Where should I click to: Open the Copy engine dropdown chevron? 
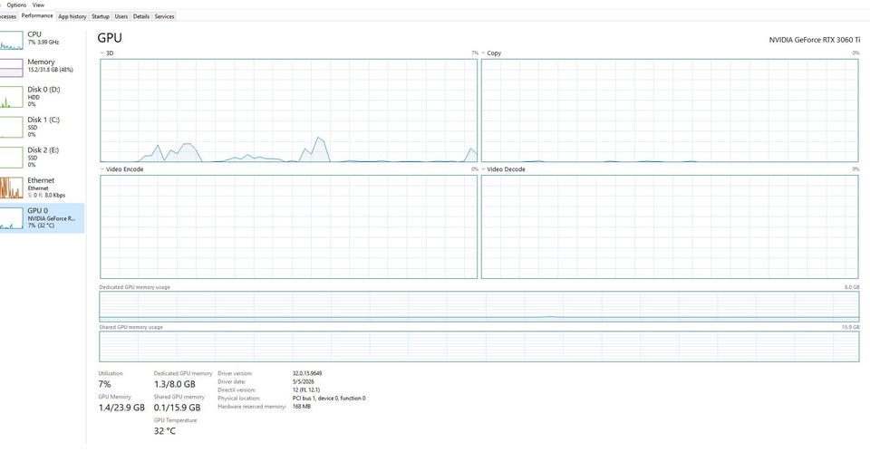point(483,53)
